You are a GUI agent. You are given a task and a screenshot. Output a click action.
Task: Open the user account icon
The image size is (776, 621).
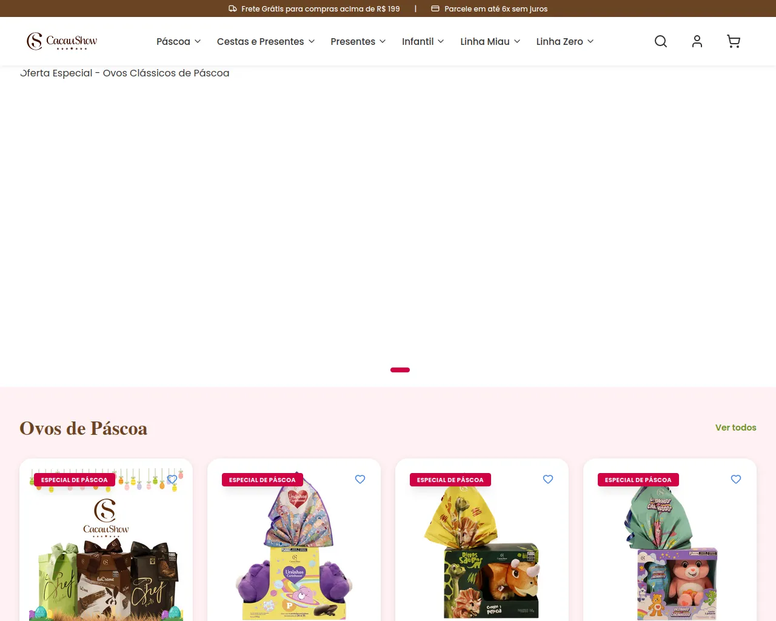tap(697, 41)
